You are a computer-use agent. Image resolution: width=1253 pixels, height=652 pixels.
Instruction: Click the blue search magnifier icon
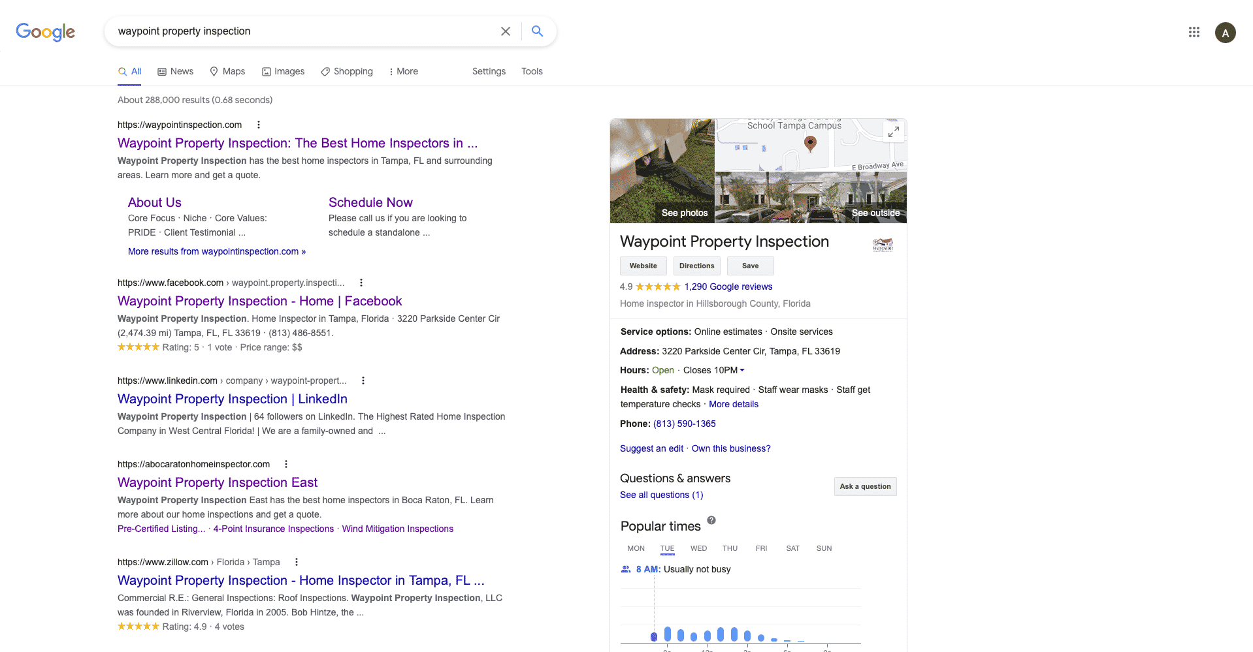click(537, 31)
